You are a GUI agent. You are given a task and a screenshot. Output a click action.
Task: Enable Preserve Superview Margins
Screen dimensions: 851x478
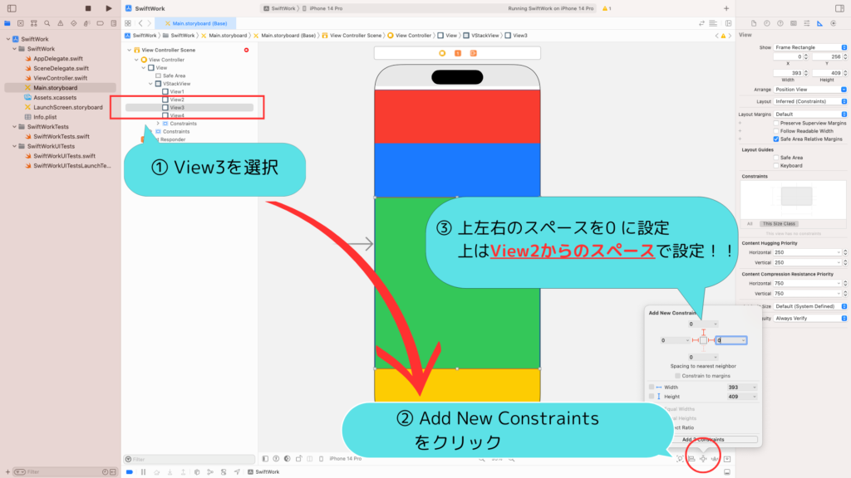(x=776, y=123)
